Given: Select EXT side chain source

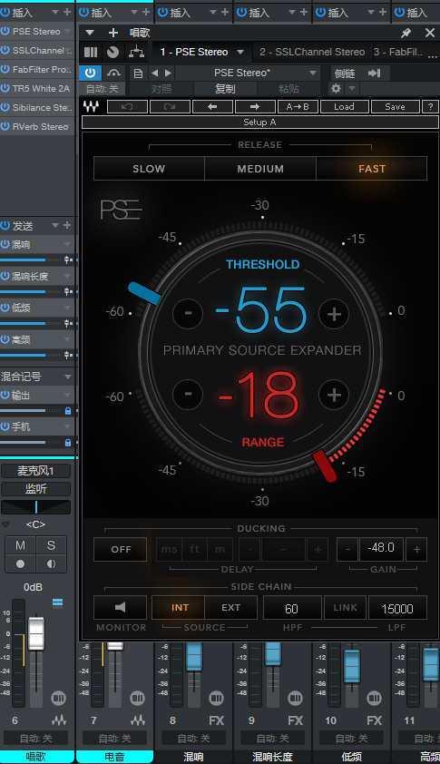Looking at the screenshot, I should pos(231,608).
